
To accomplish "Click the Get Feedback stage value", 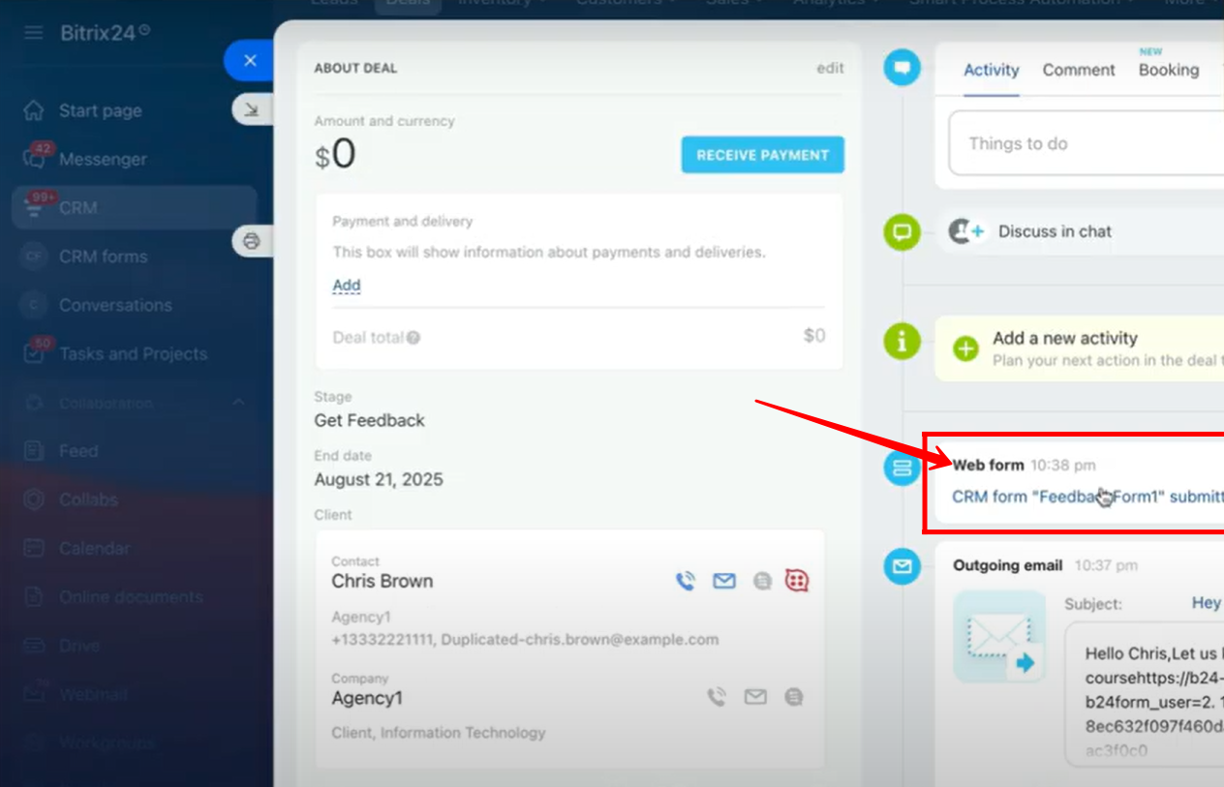I will (x=370, y=420).
